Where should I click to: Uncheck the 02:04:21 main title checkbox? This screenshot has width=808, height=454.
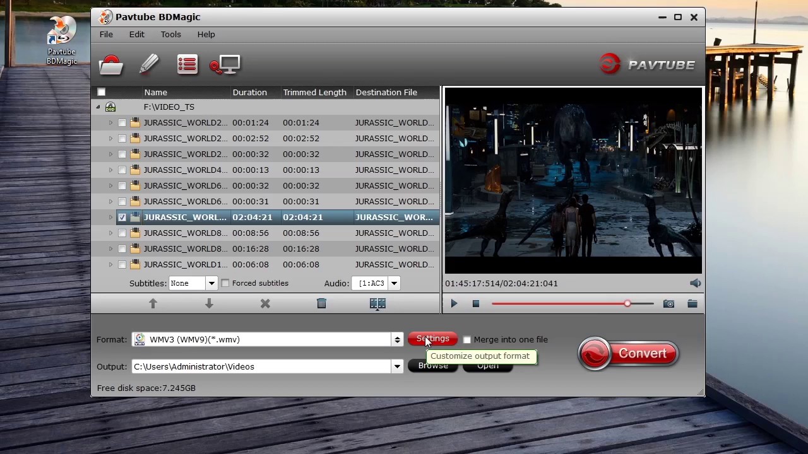point(122,218)
